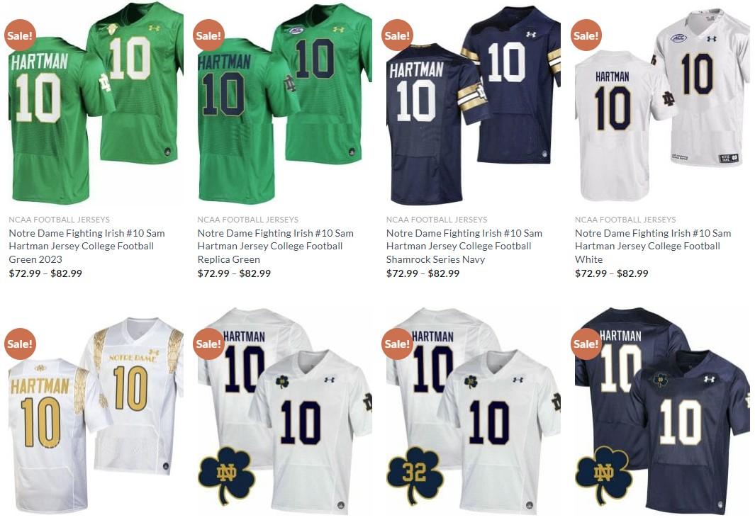Click ND shamrock icon on navy jersey

coord(604,475)
